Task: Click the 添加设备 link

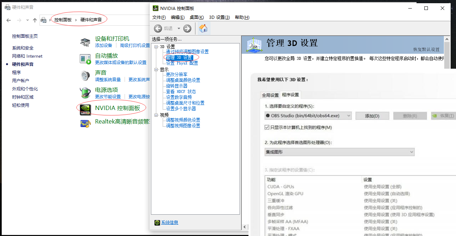Action: coord(104,46)
